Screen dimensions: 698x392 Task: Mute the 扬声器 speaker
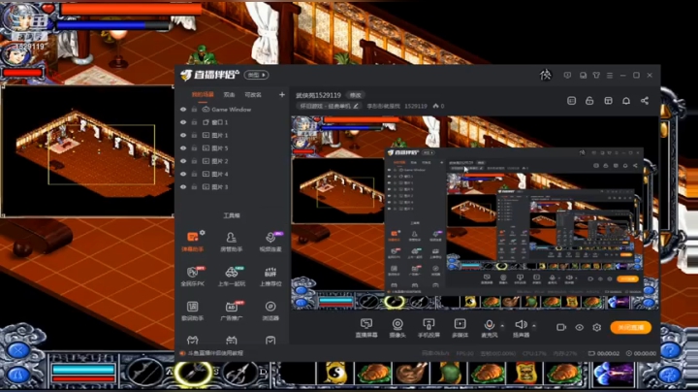(x=521, y=328)
